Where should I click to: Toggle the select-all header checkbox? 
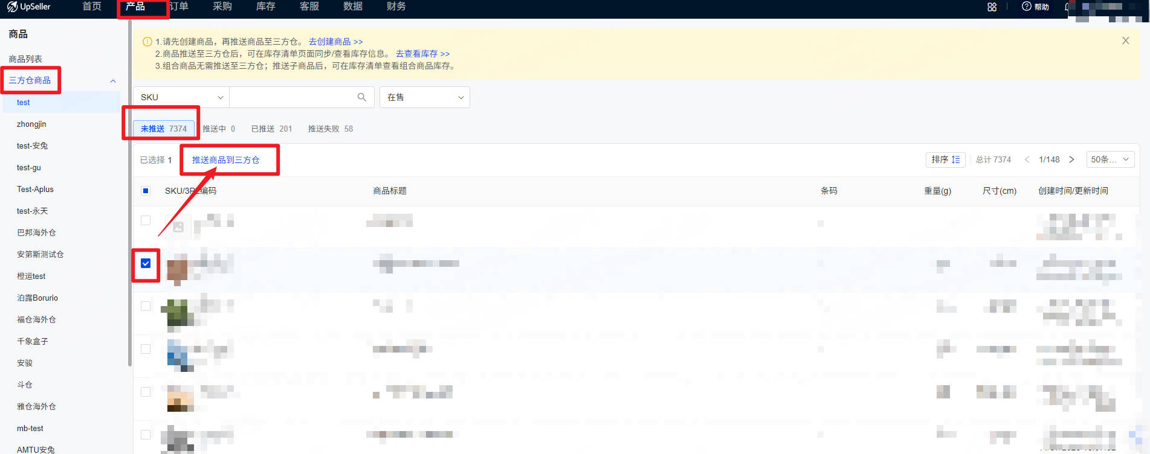(x=146, y=191)
